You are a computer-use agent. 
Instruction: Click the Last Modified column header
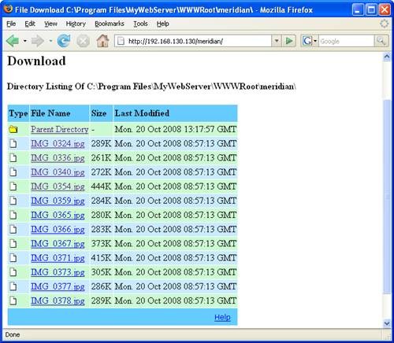[x=175, y=113]
